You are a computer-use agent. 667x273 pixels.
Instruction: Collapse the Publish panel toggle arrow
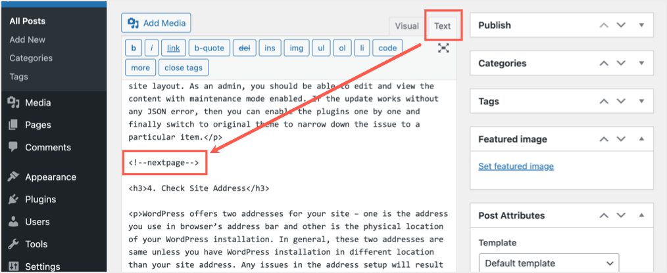tap(642, 26)
